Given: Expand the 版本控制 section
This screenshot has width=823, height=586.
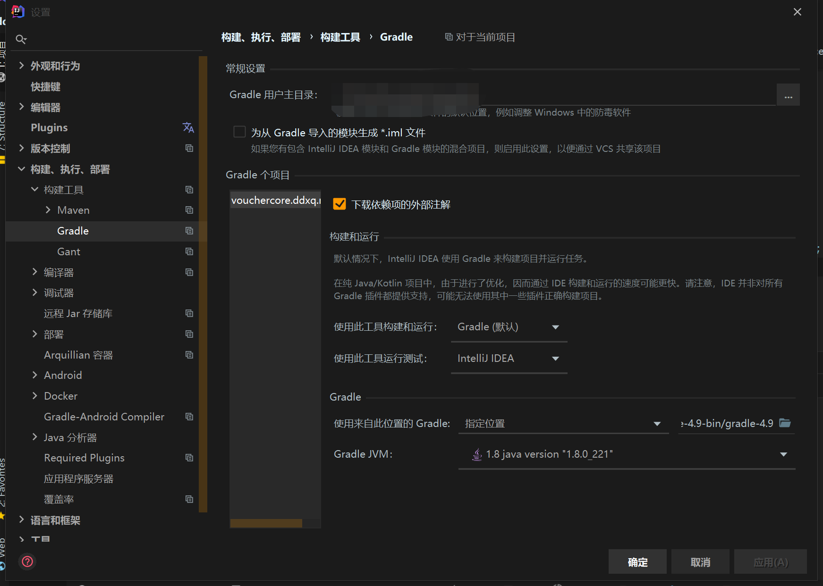Looking at the screenshot, I should (21, 148).
